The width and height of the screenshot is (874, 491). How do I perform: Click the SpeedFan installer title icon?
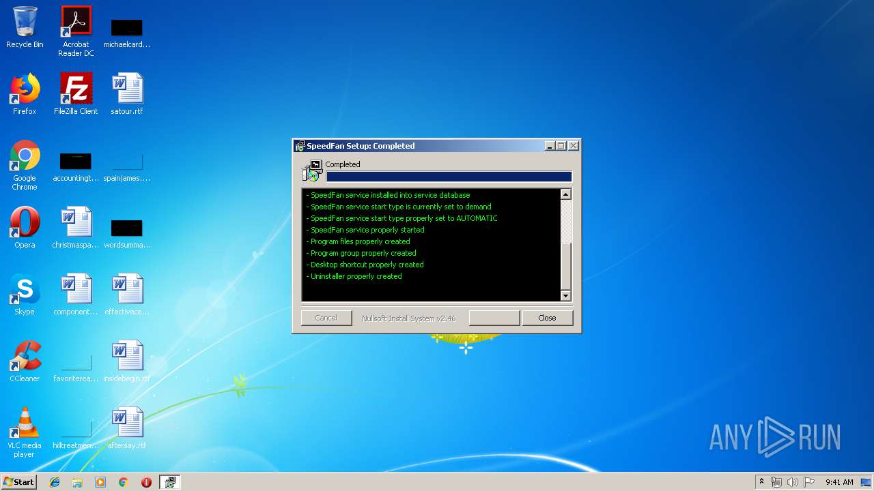300,146
